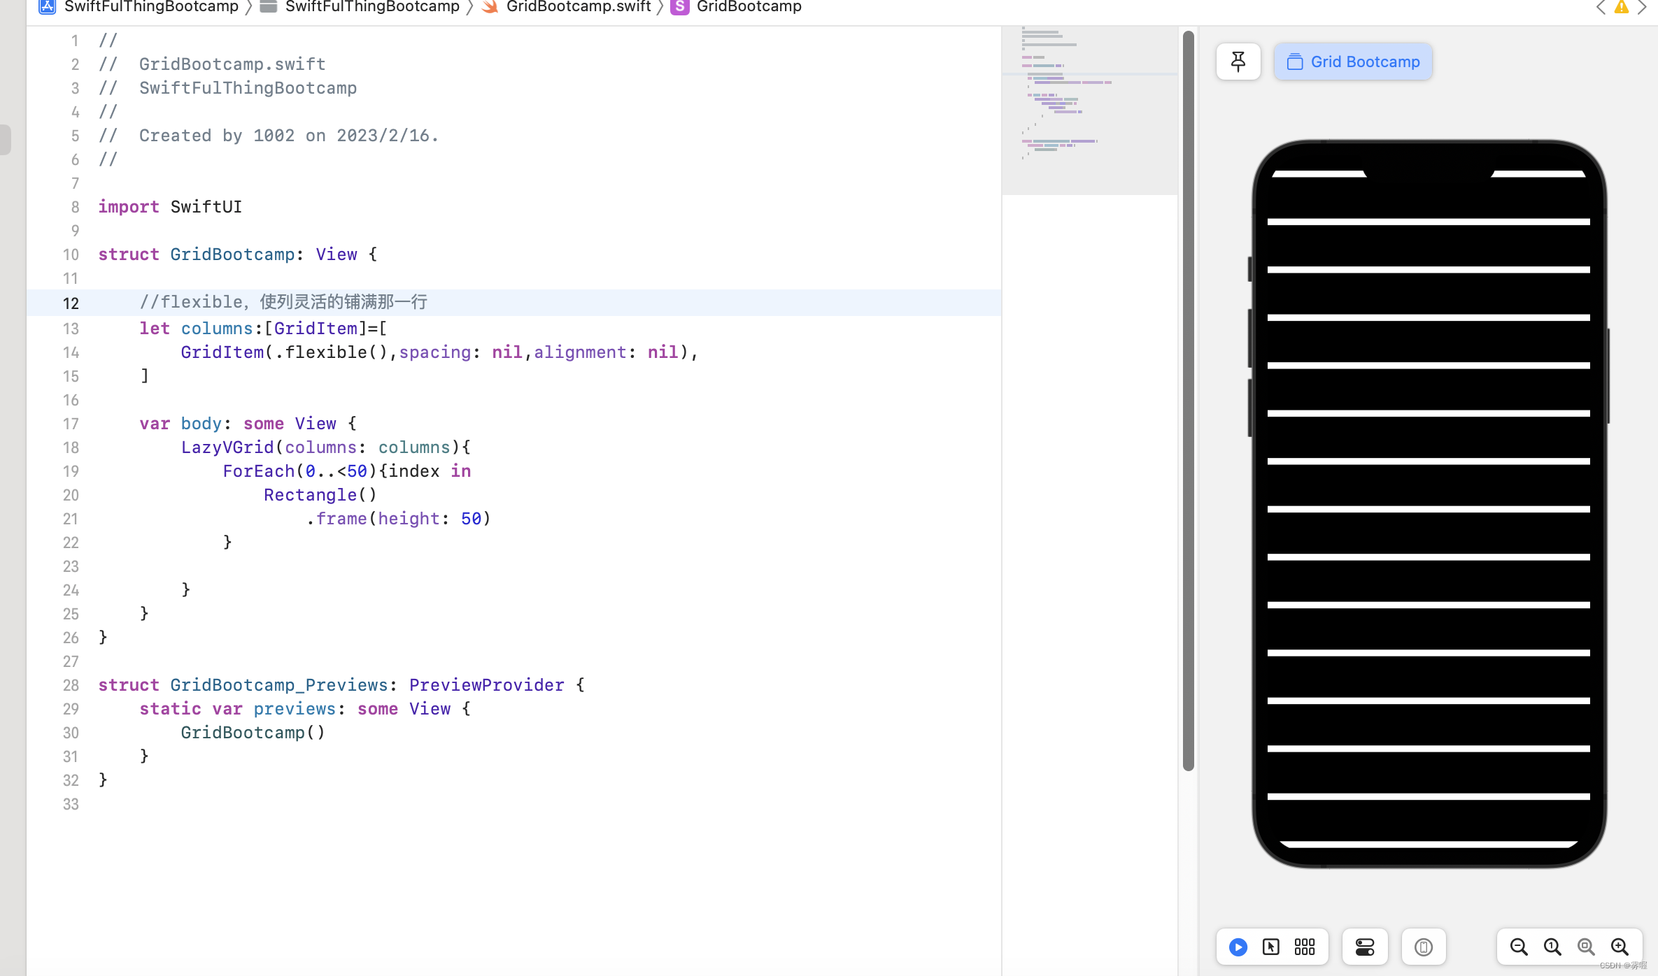Open the preview device selector icon
The width and height of the screenshot is (1658, 976).
pyautogui.click(x=1423, y=947)
